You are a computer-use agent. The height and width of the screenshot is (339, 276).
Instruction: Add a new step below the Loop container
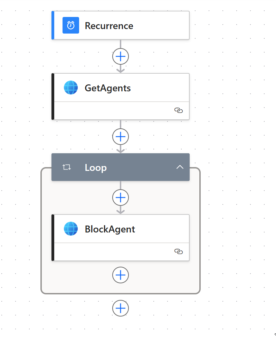(120, 308)
